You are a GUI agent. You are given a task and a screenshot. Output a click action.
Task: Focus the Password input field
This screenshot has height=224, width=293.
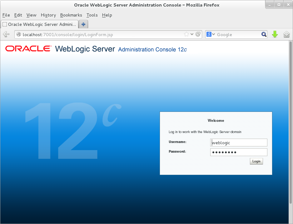(239, 152)
